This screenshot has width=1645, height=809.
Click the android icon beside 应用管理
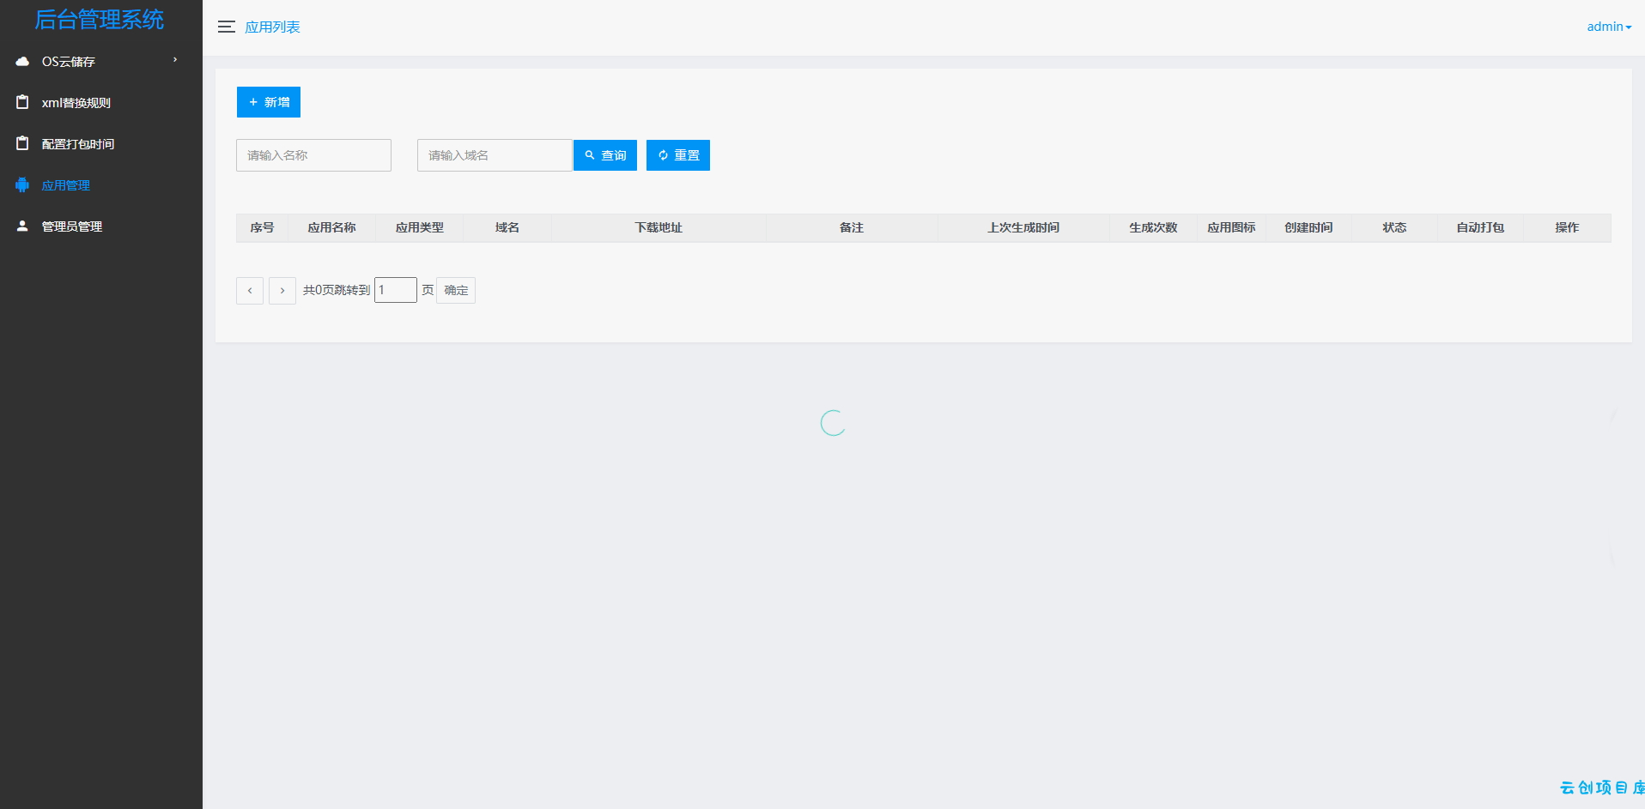[22, 184]
